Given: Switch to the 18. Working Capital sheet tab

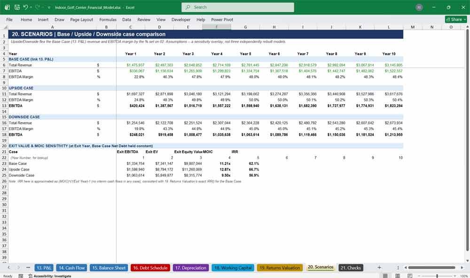Looking at the screenshot, I should (x=233, y=268).
